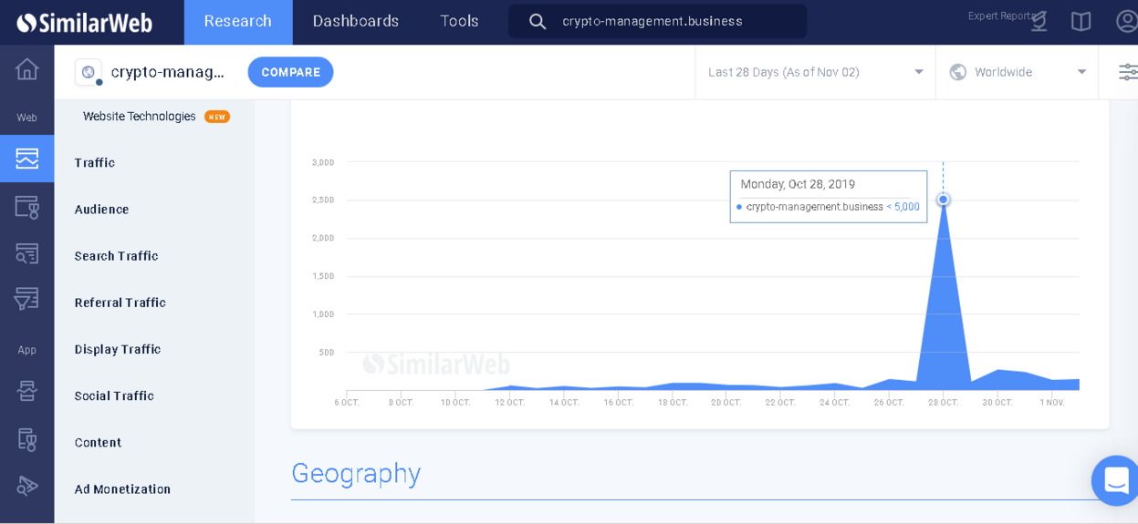
Task: Open the Tools tab
Action: [x=459, y=22]
